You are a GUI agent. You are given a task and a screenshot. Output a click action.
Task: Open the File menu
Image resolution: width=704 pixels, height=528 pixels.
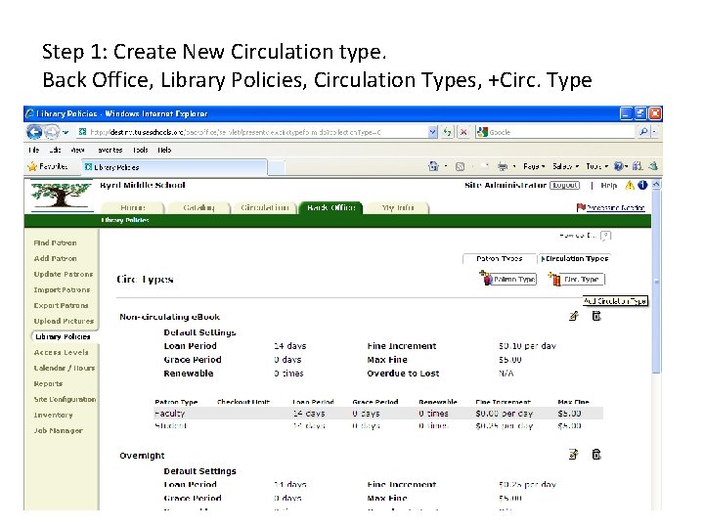point(33,150)
